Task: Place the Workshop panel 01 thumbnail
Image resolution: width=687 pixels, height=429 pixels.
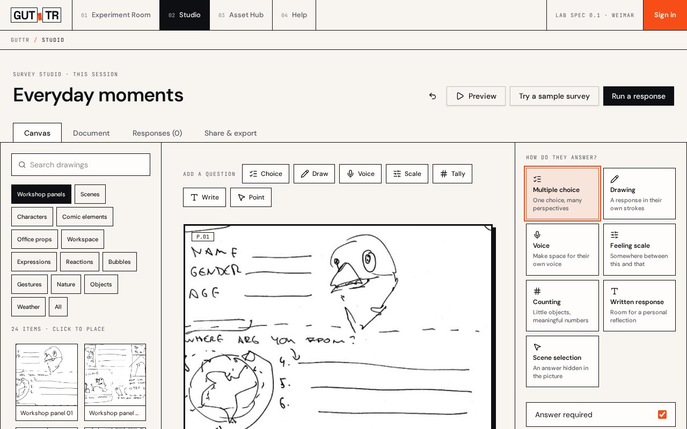Action: point(47,382)
